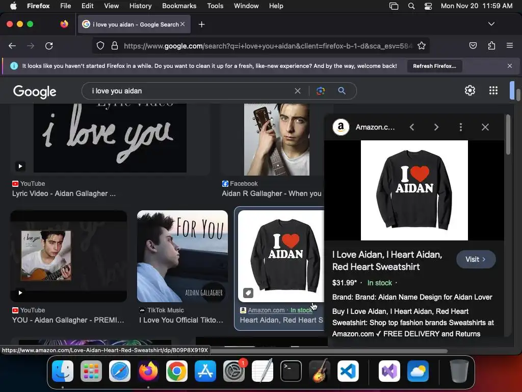Select the 'i love you aidan - Google Search' tab
The image size is (522, 392).
pos(134,24)
